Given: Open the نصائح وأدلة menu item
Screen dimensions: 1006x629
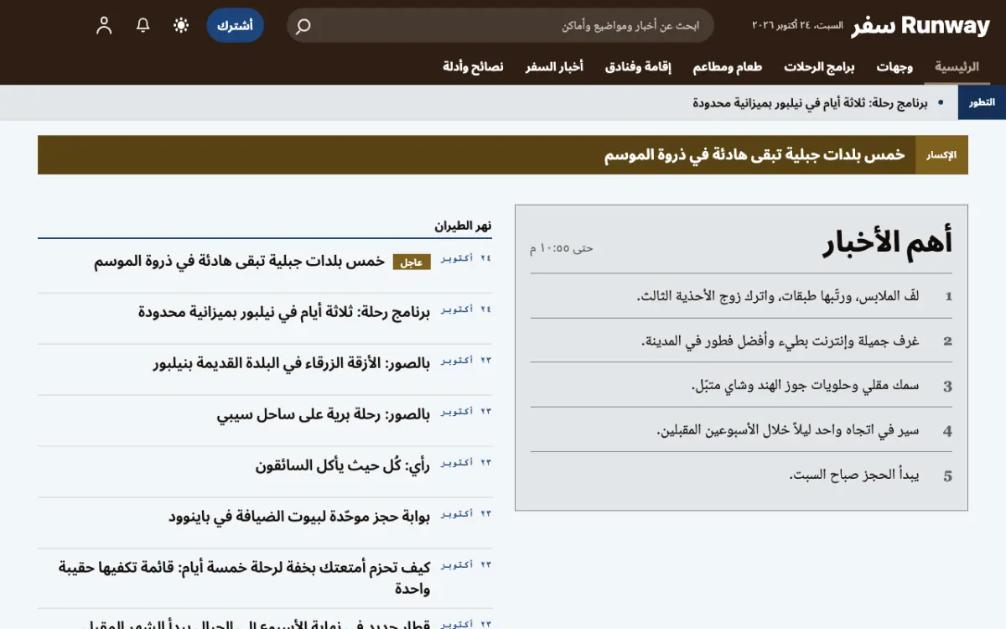Looking at the screenshot, I should pos(474,67).
